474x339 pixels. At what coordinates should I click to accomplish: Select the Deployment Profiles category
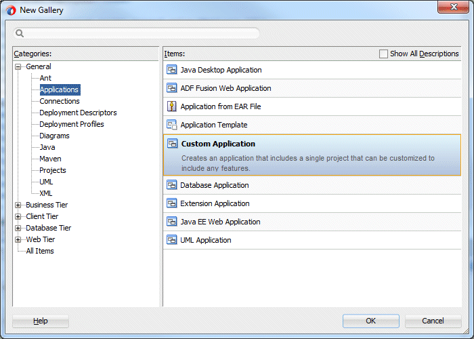[x=72, y=124]
